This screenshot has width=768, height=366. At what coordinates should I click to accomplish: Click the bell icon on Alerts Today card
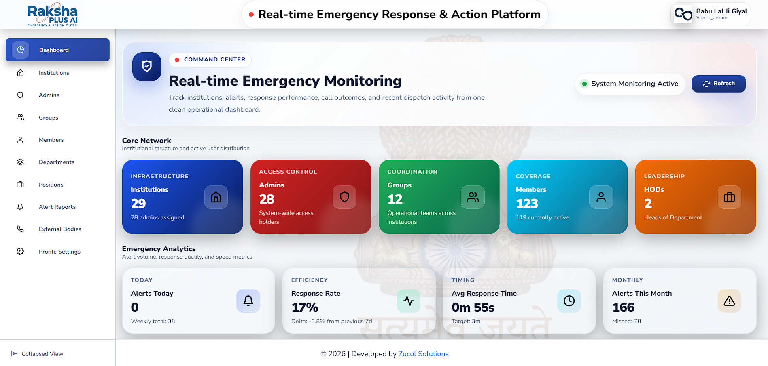(x=248, y=301)
